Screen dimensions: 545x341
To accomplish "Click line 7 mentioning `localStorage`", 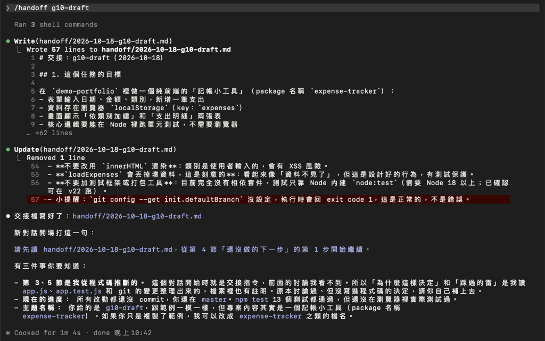I will 141,108.
